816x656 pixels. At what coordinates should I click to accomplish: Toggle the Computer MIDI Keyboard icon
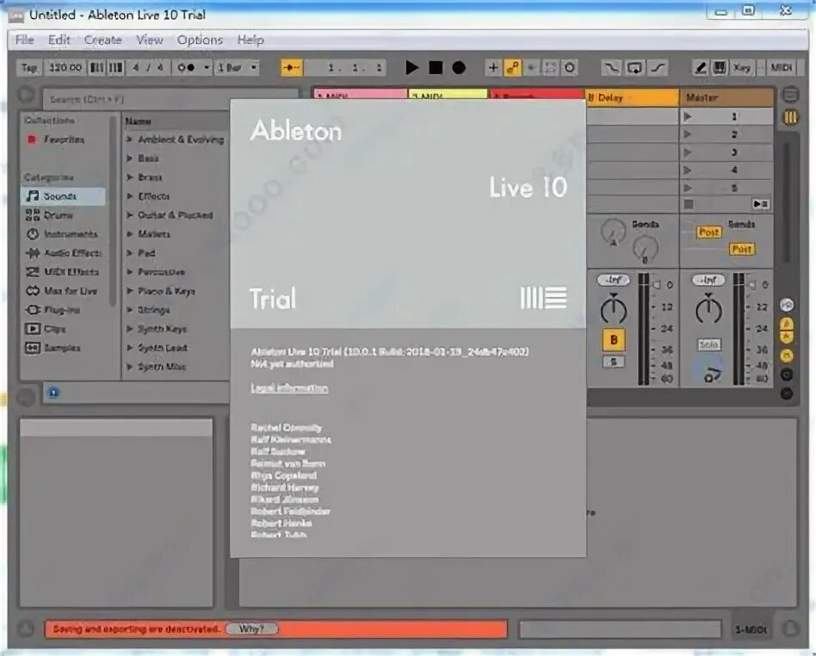click(x=720, y=68)
